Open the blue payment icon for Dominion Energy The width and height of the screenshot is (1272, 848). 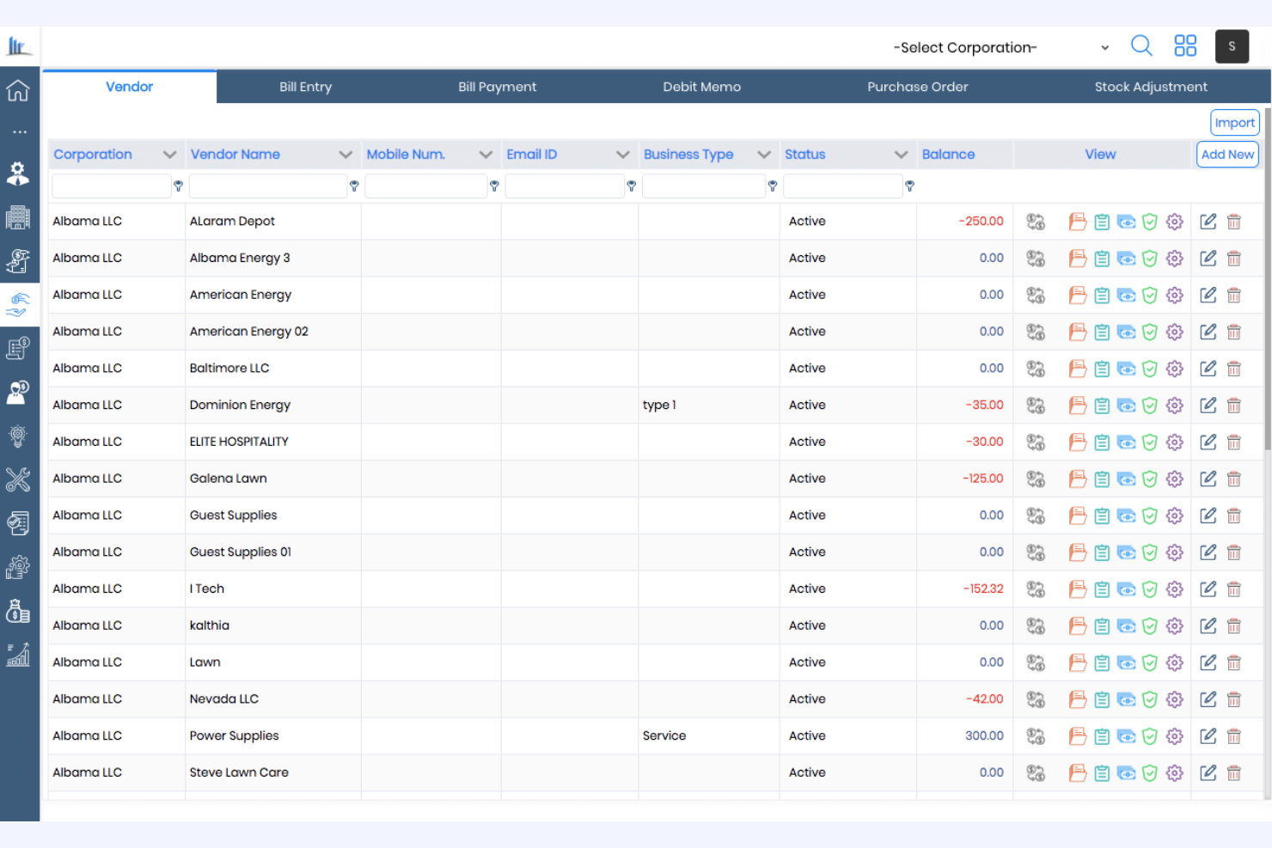1127,405
